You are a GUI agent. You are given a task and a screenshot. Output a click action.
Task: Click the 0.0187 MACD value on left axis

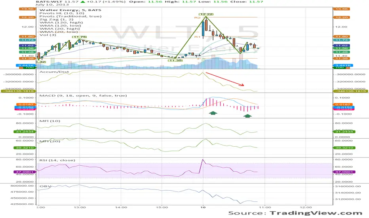click(26, 104)
